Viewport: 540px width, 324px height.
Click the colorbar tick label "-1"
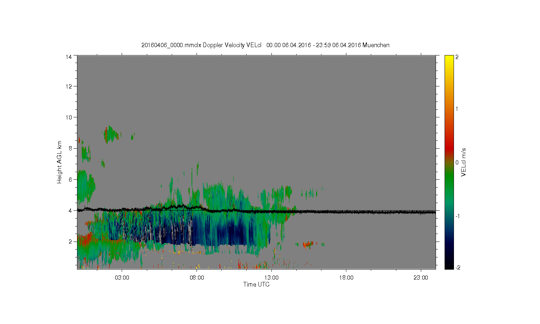(x=457, y=216)
